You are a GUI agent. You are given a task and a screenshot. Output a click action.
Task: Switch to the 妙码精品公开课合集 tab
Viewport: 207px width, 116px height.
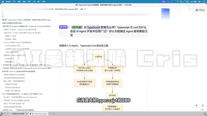click(19, 114)
